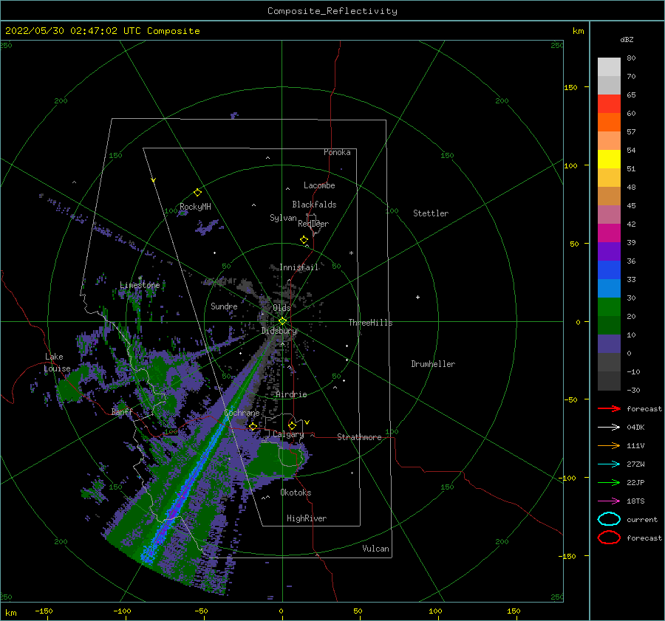Image resolution: width=665 pixels, height=621 pixels.
Task: Click the cyan current ellipse legend icon
Action: click(x=609, y=519)
